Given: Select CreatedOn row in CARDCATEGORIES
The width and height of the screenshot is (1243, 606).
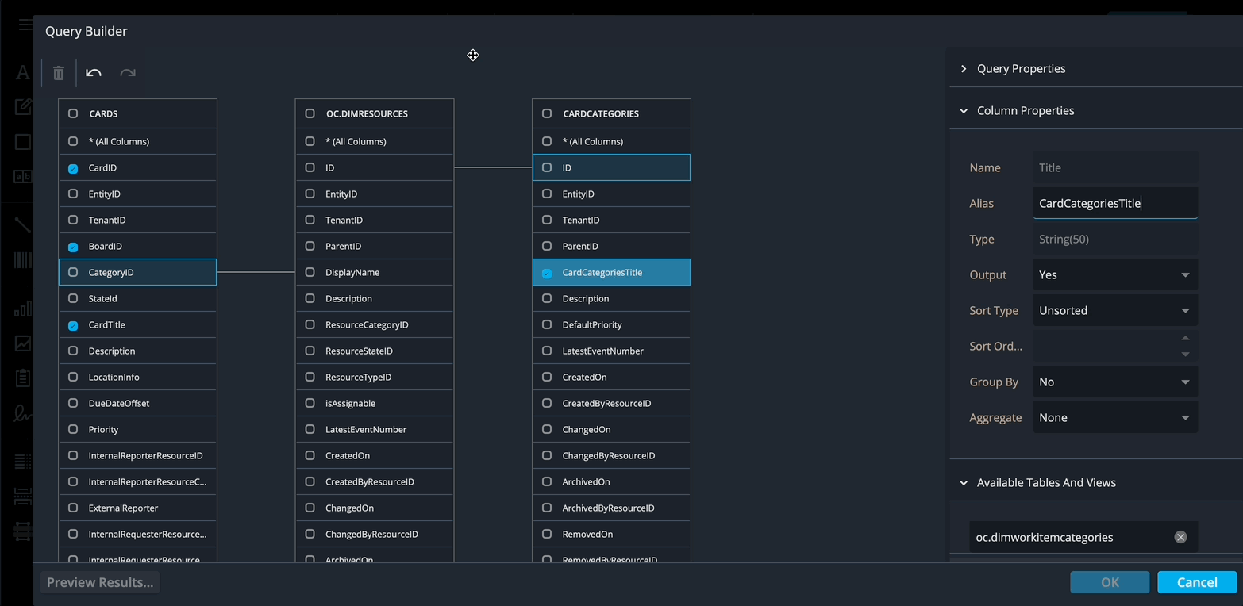Looking at the screenshot, I should 611,377.
